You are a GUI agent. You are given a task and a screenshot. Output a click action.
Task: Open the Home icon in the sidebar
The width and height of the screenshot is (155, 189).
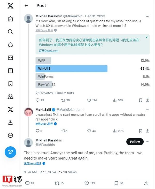pos(10,19)
